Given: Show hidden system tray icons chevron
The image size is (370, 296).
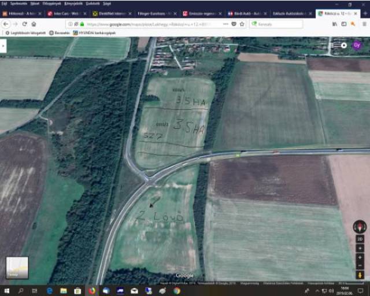Looking at the screenshot, I should click(317, 290).
